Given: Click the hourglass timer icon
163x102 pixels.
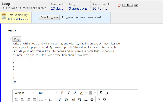Looking at the screenshot, I should (4, 16).
